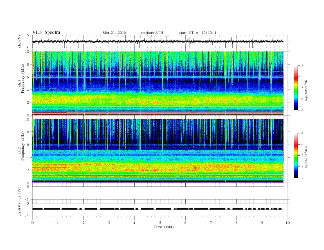Click the ch.1 colorbar "log(PSD)(V²/Hz)" label

(306, 90)
